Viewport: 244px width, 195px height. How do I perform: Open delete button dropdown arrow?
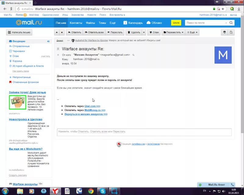(x=144, y=32)
